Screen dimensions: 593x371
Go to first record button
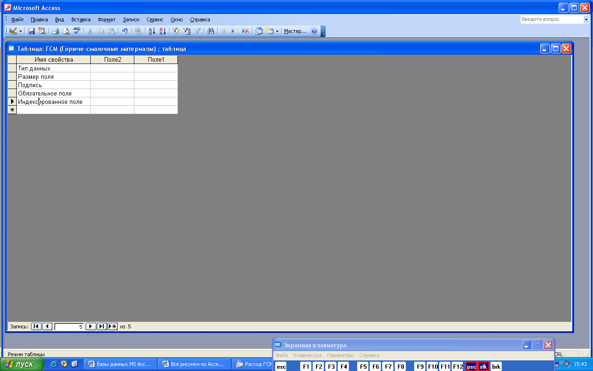point(36,326)
